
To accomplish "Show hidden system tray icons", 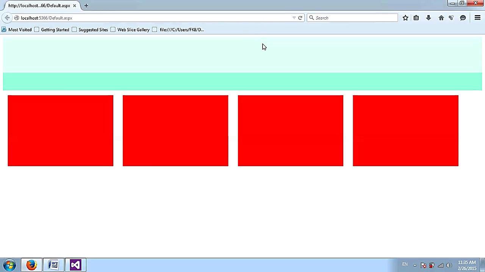I will coord(415,265).
